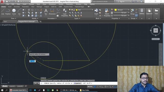The width and height of the screenshot is (164, 92).
Task: Switch to the Start file tab
Action: tap(5, 21)
